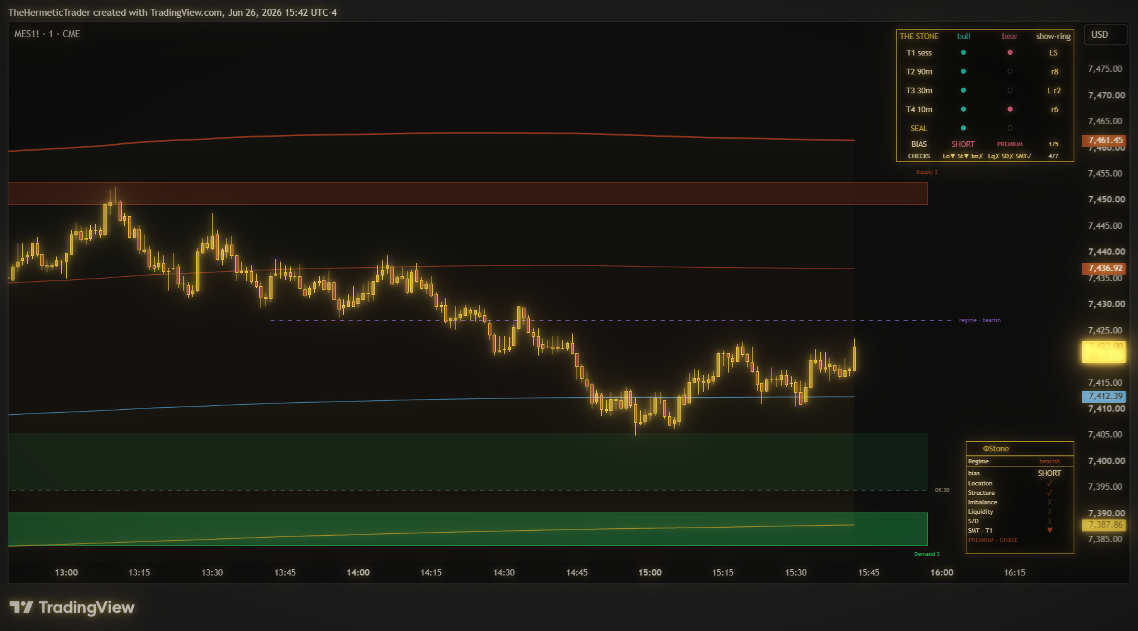Viewport: 1138px width, 631px height.
Task: Click the 'Supply 2' zone label
Action: point(927,172)
